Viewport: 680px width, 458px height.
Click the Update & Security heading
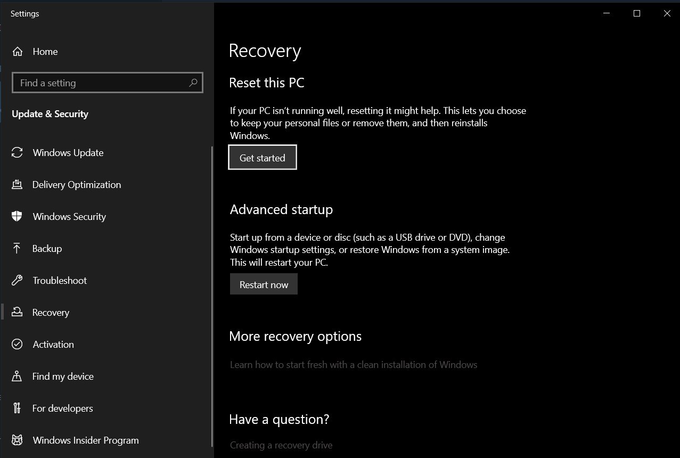tap(50, 114)
